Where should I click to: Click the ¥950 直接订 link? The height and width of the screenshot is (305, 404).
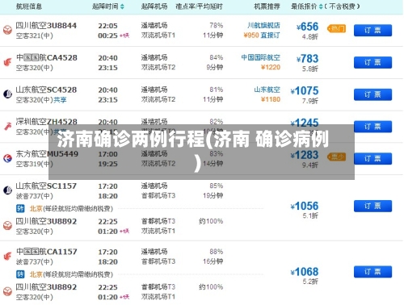[262, 36]
